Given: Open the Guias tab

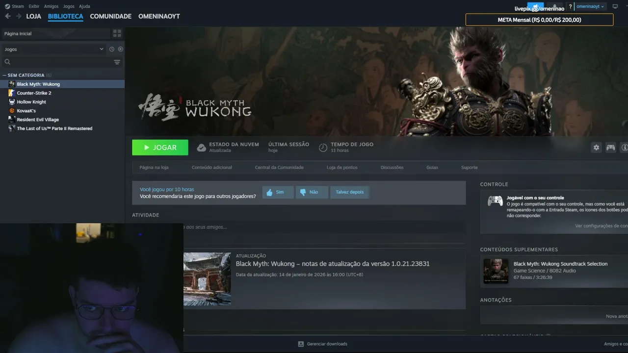Looking at the screenshot, I should coord(432,168).
